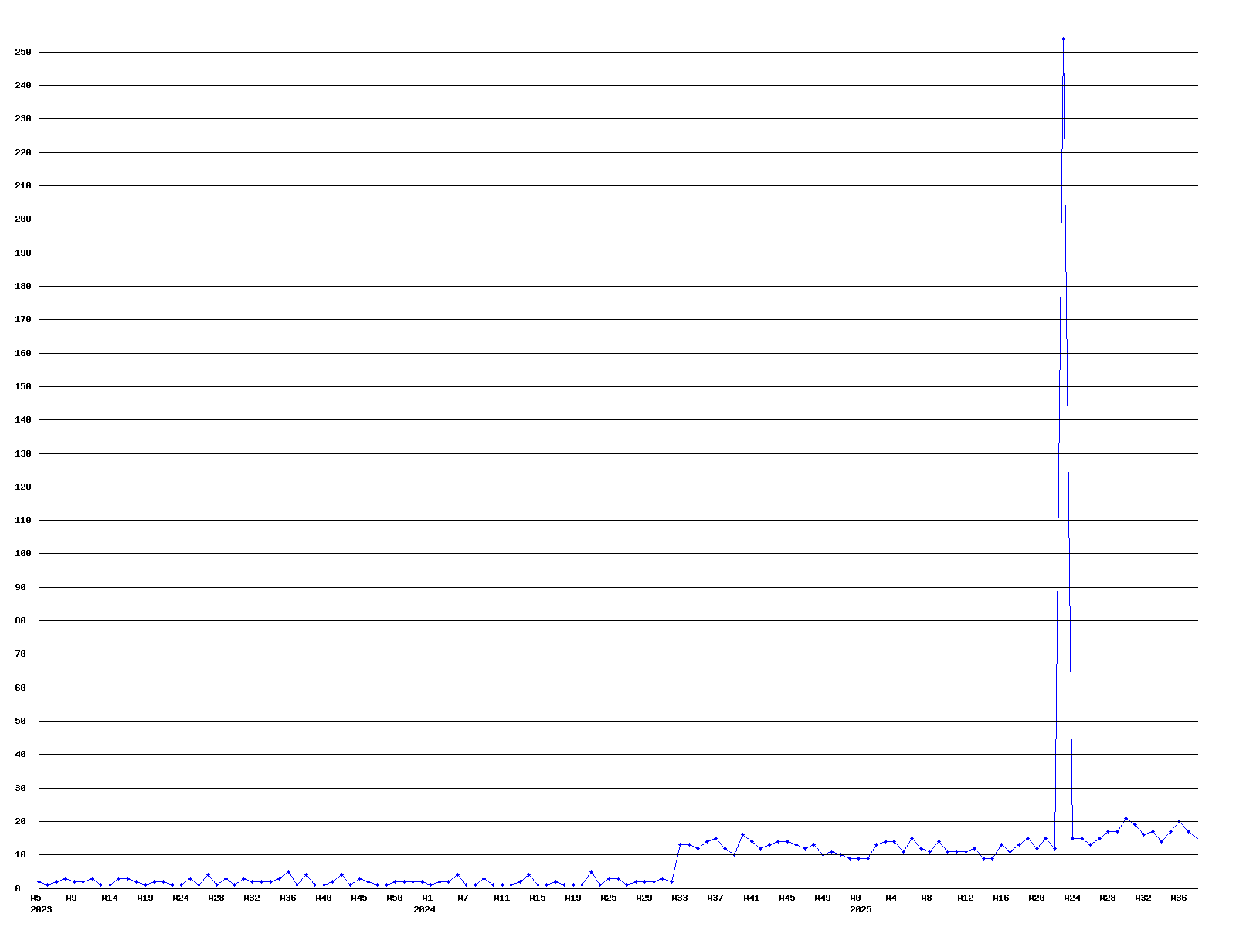Click the 150 y-axis label
The height and width of the screenshot is (927, 1236).
point(23,386)
